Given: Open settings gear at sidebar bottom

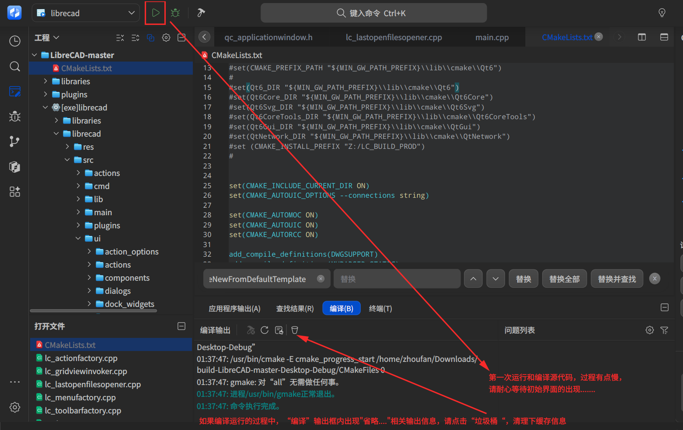Looking at the screenshot, I should click(x=15, y=407).
